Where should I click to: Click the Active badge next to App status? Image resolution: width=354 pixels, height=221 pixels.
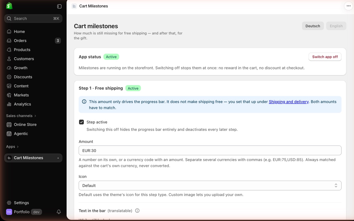[111, 57]
